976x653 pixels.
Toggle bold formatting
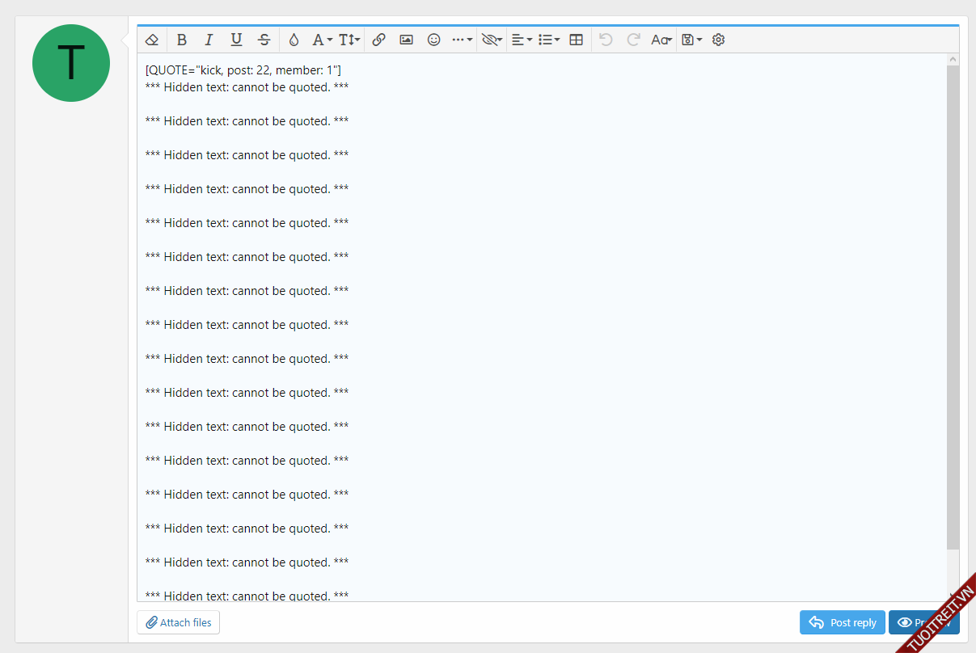pos(182,40)
